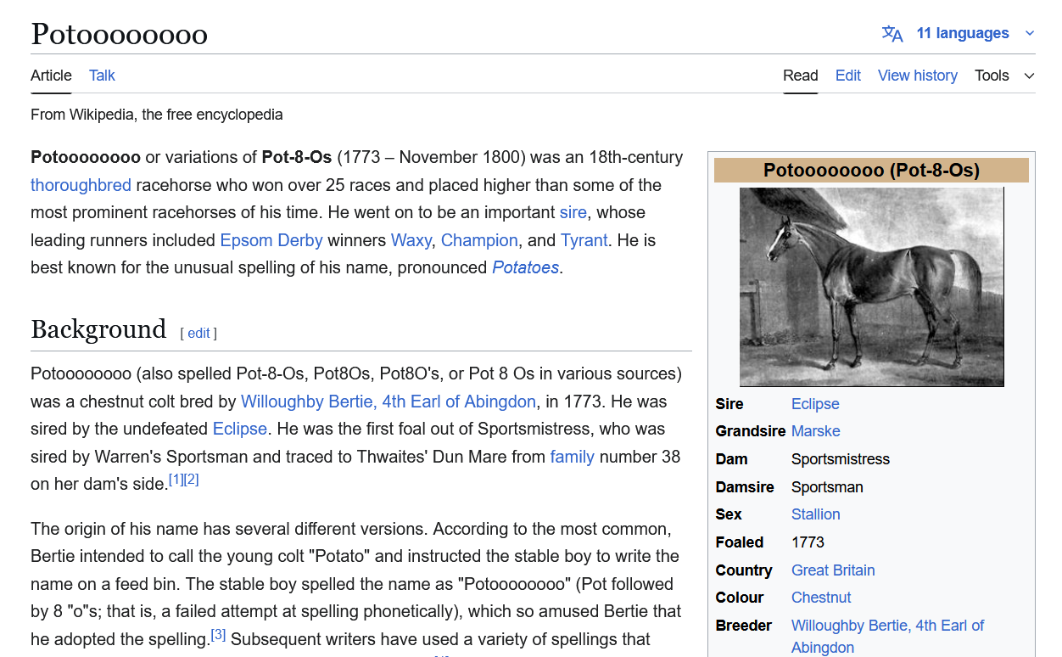Open the Champion link
The width and height of the screenshot is (1062, 657).
[x=479, y=240]
